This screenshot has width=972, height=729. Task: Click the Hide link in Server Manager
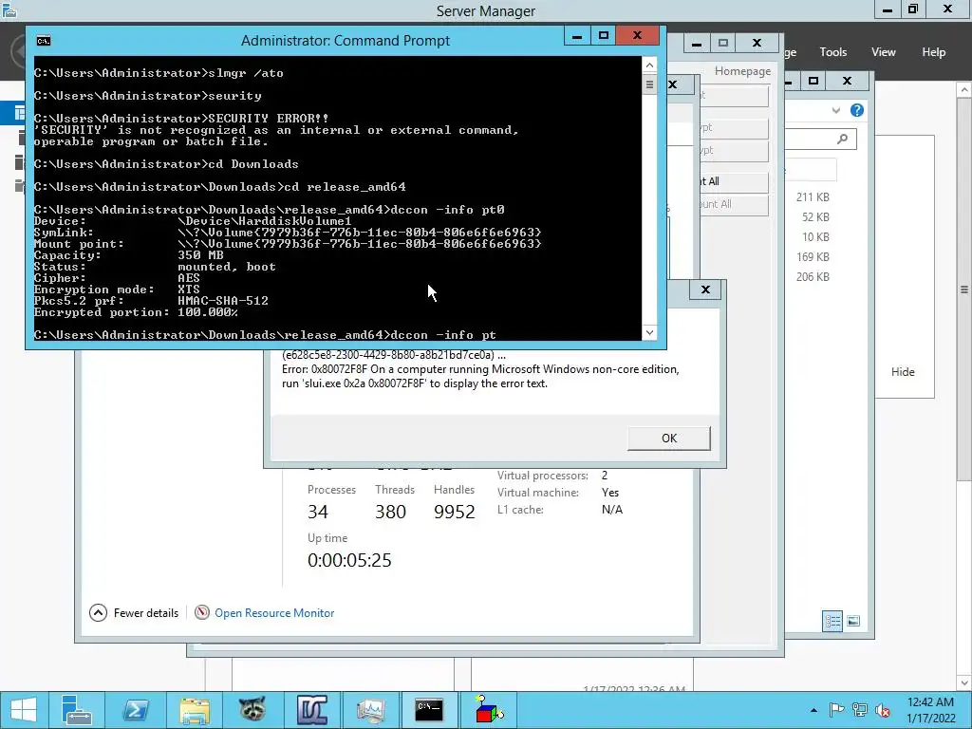(x=903, y=372)
